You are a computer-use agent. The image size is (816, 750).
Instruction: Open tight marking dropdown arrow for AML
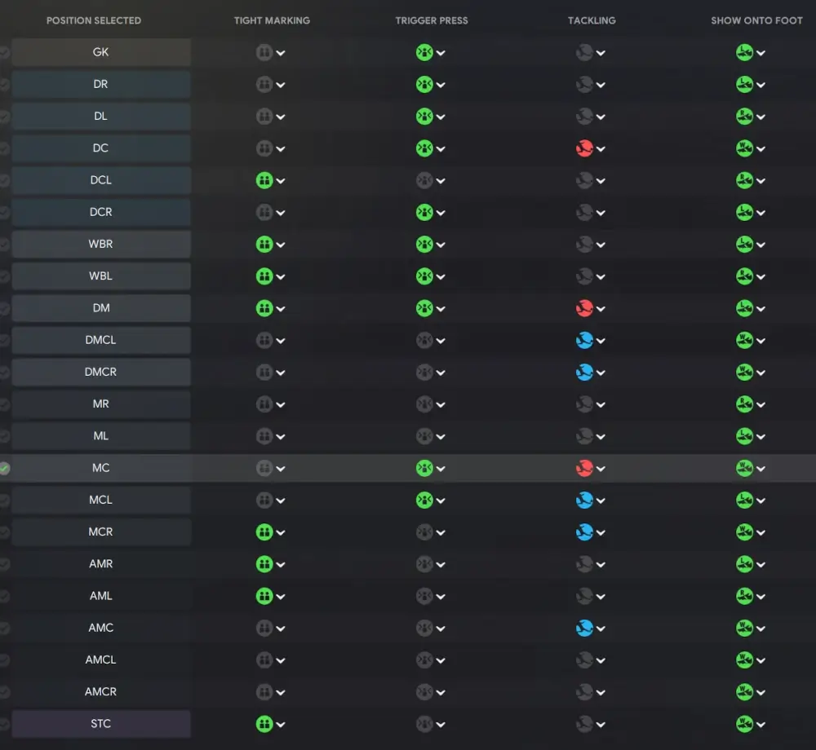[x=281, y=596]
